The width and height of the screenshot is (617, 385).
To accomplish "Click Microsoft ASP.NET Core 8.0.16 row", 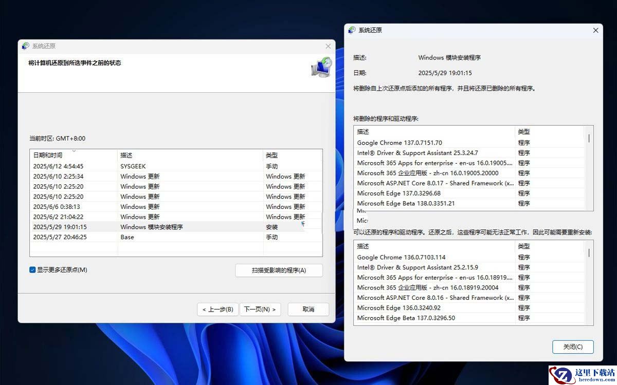I will point(469,298).
